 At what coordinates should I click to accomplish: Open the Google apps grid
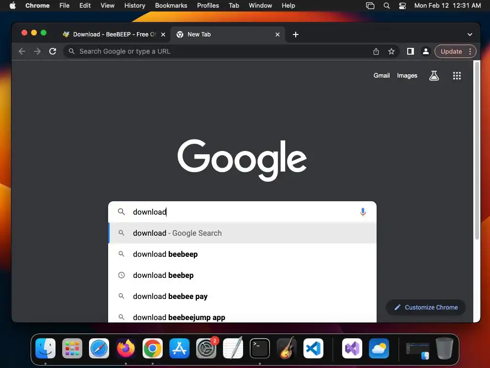(457, 75)
